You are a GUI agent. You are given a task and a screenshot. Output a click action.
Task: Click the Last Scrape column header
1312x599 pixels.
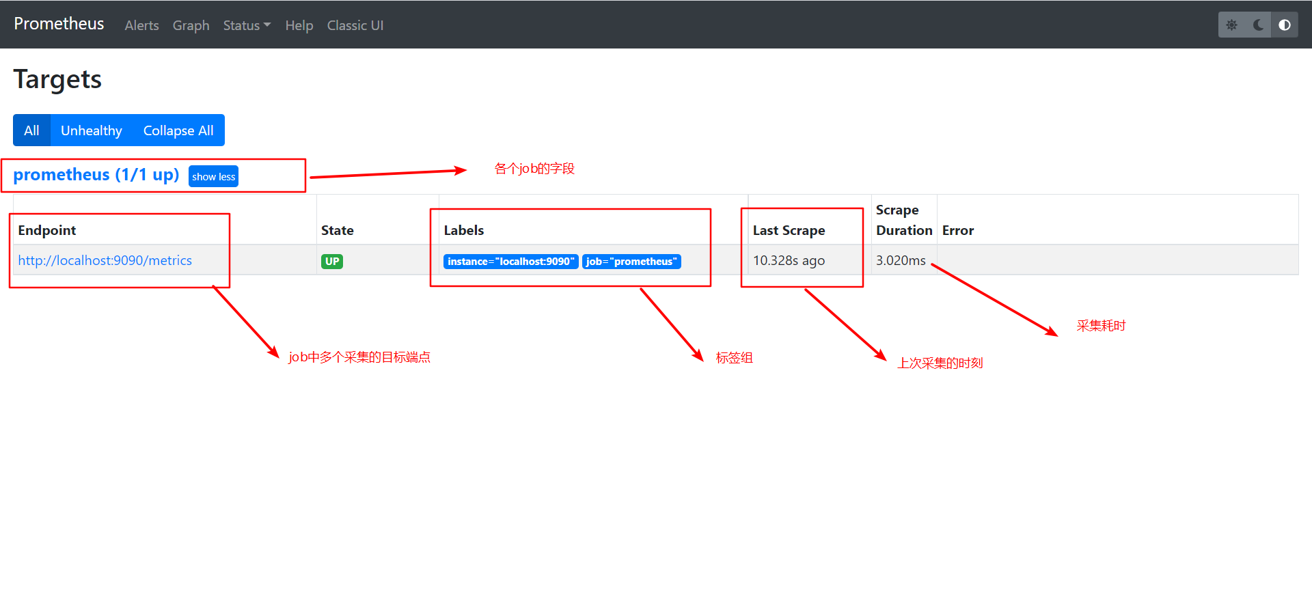789,230
